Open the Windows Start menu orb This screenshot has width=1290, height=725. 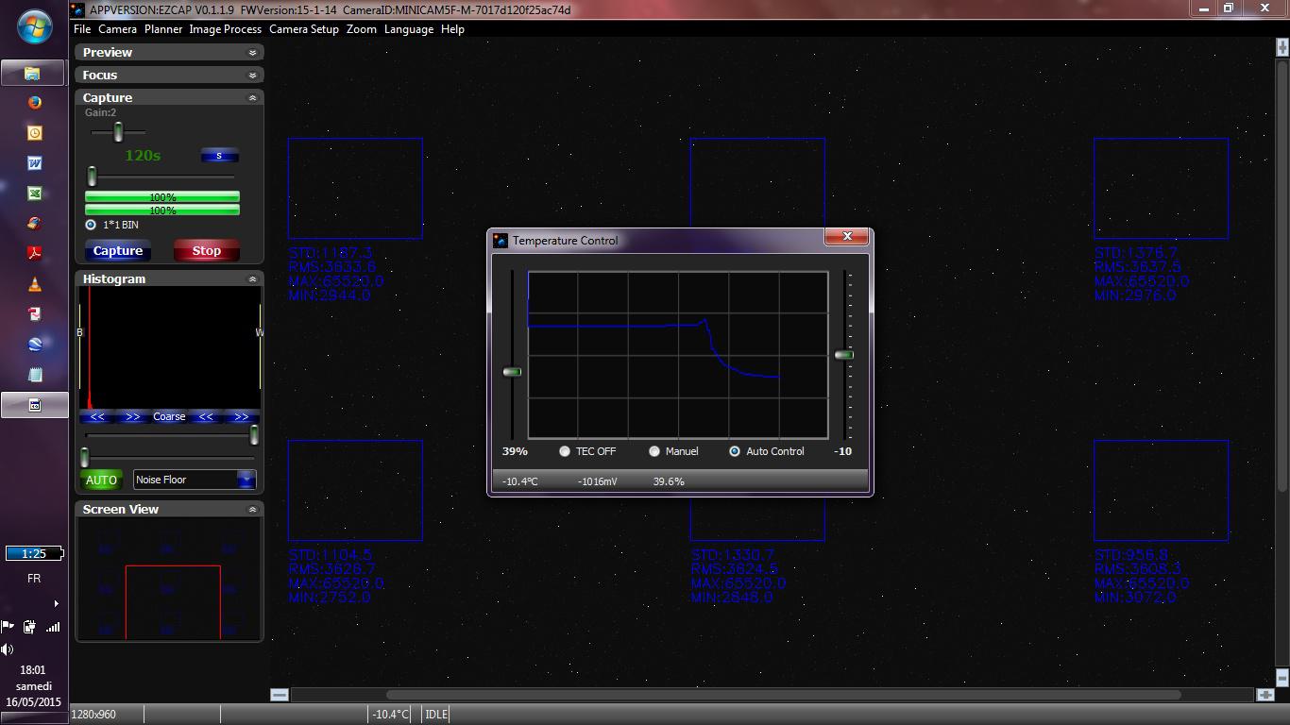click(x=35, y=26)
